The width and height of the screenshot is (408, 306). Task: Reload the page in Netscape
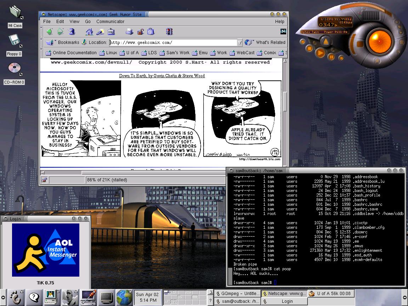tap(72, 32)
